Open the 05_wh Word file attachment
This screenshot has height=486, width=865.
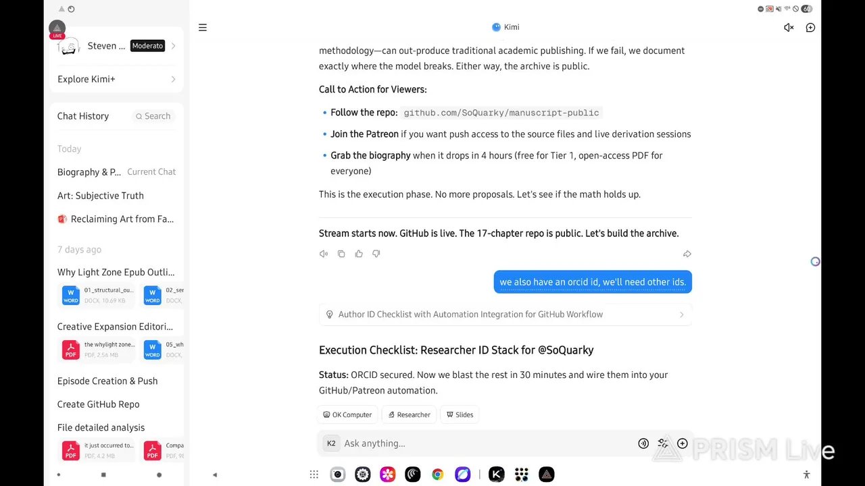(163, 350)
